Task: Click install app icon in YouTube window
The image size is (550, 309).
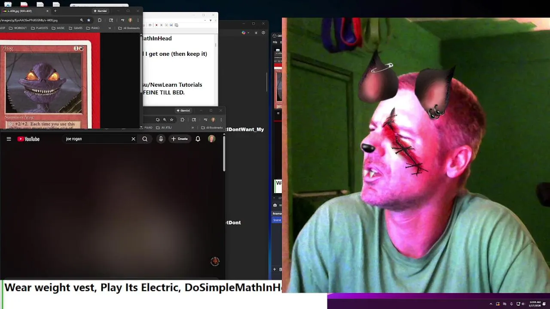Action: pos(158,120)
